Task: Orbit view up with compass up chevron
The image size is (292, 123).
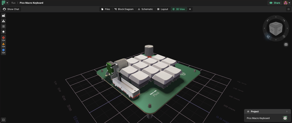Action: point(276,17)
